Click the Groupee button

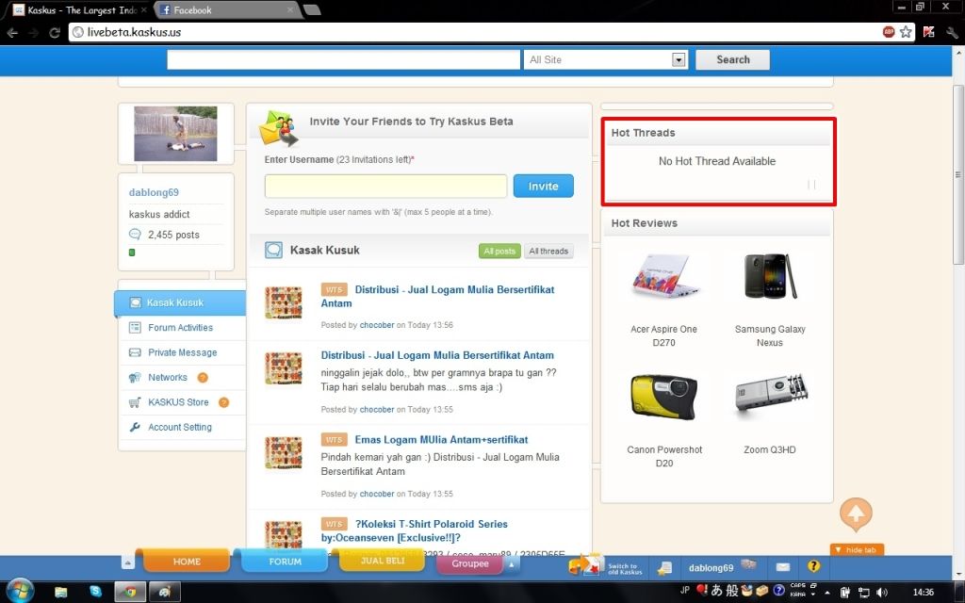click(x=470, y=563)
